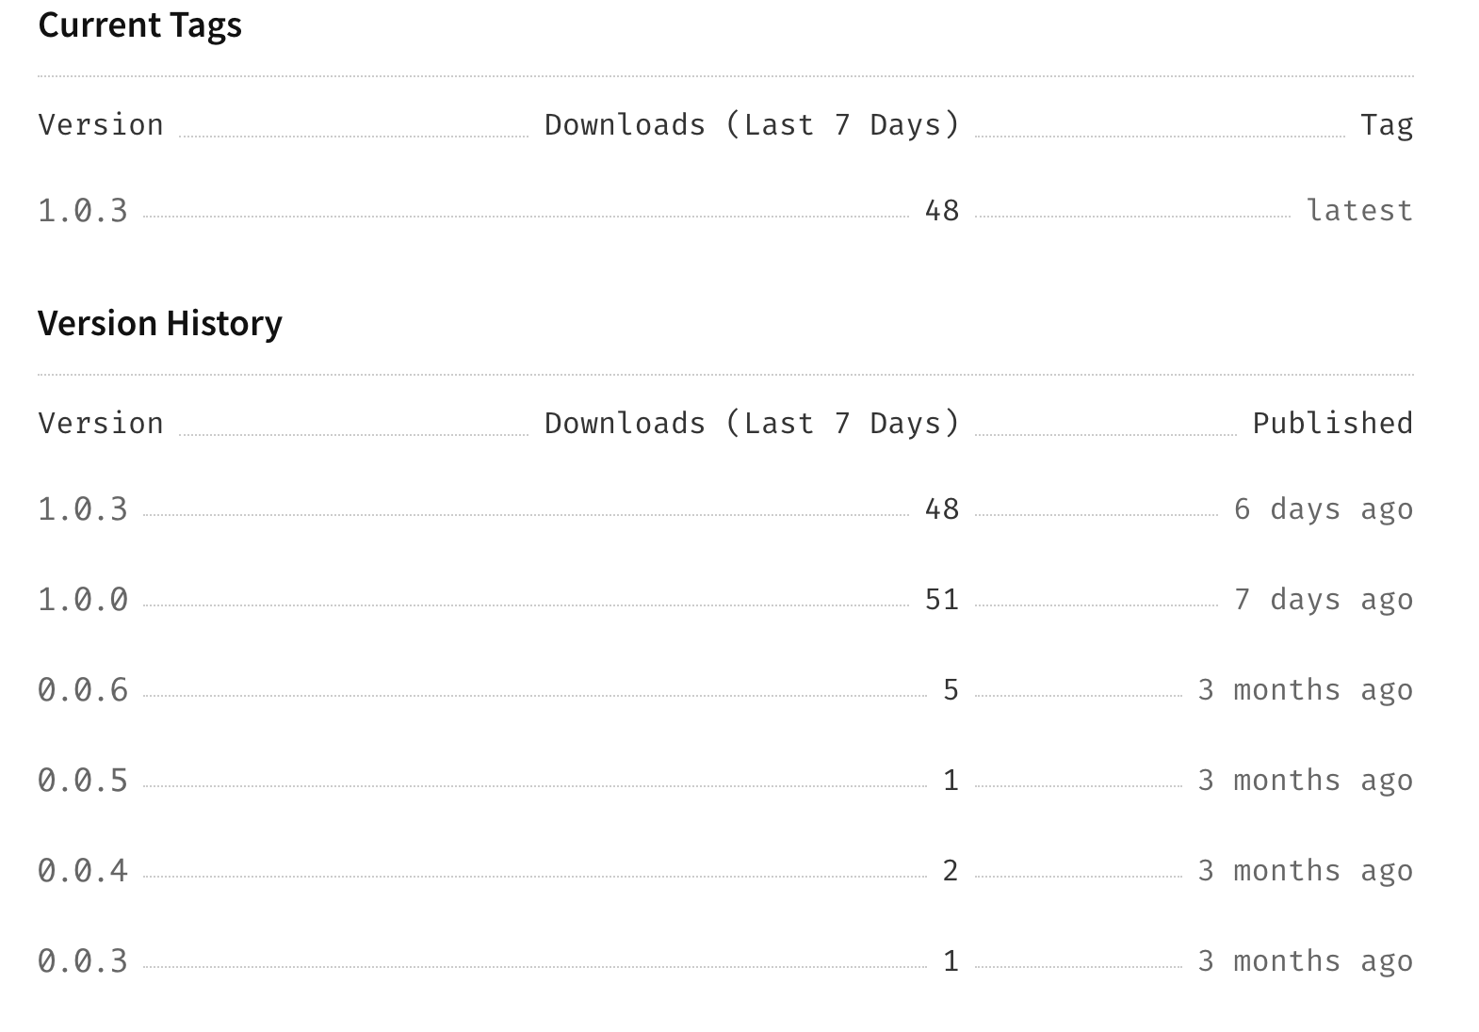Click Downloads header in Version History
Image resolution: width=1479 pixels, height=1032 pixels.
[x=752, y=423]
